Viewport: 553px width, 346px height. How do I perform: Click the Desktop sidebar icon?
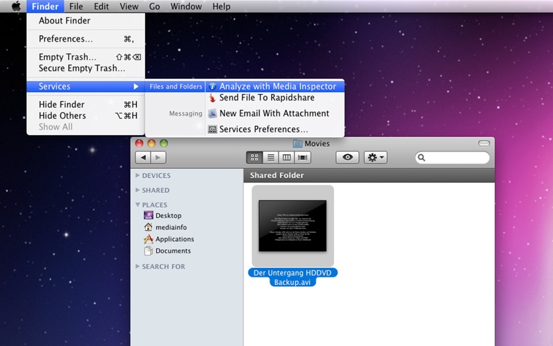149,215
